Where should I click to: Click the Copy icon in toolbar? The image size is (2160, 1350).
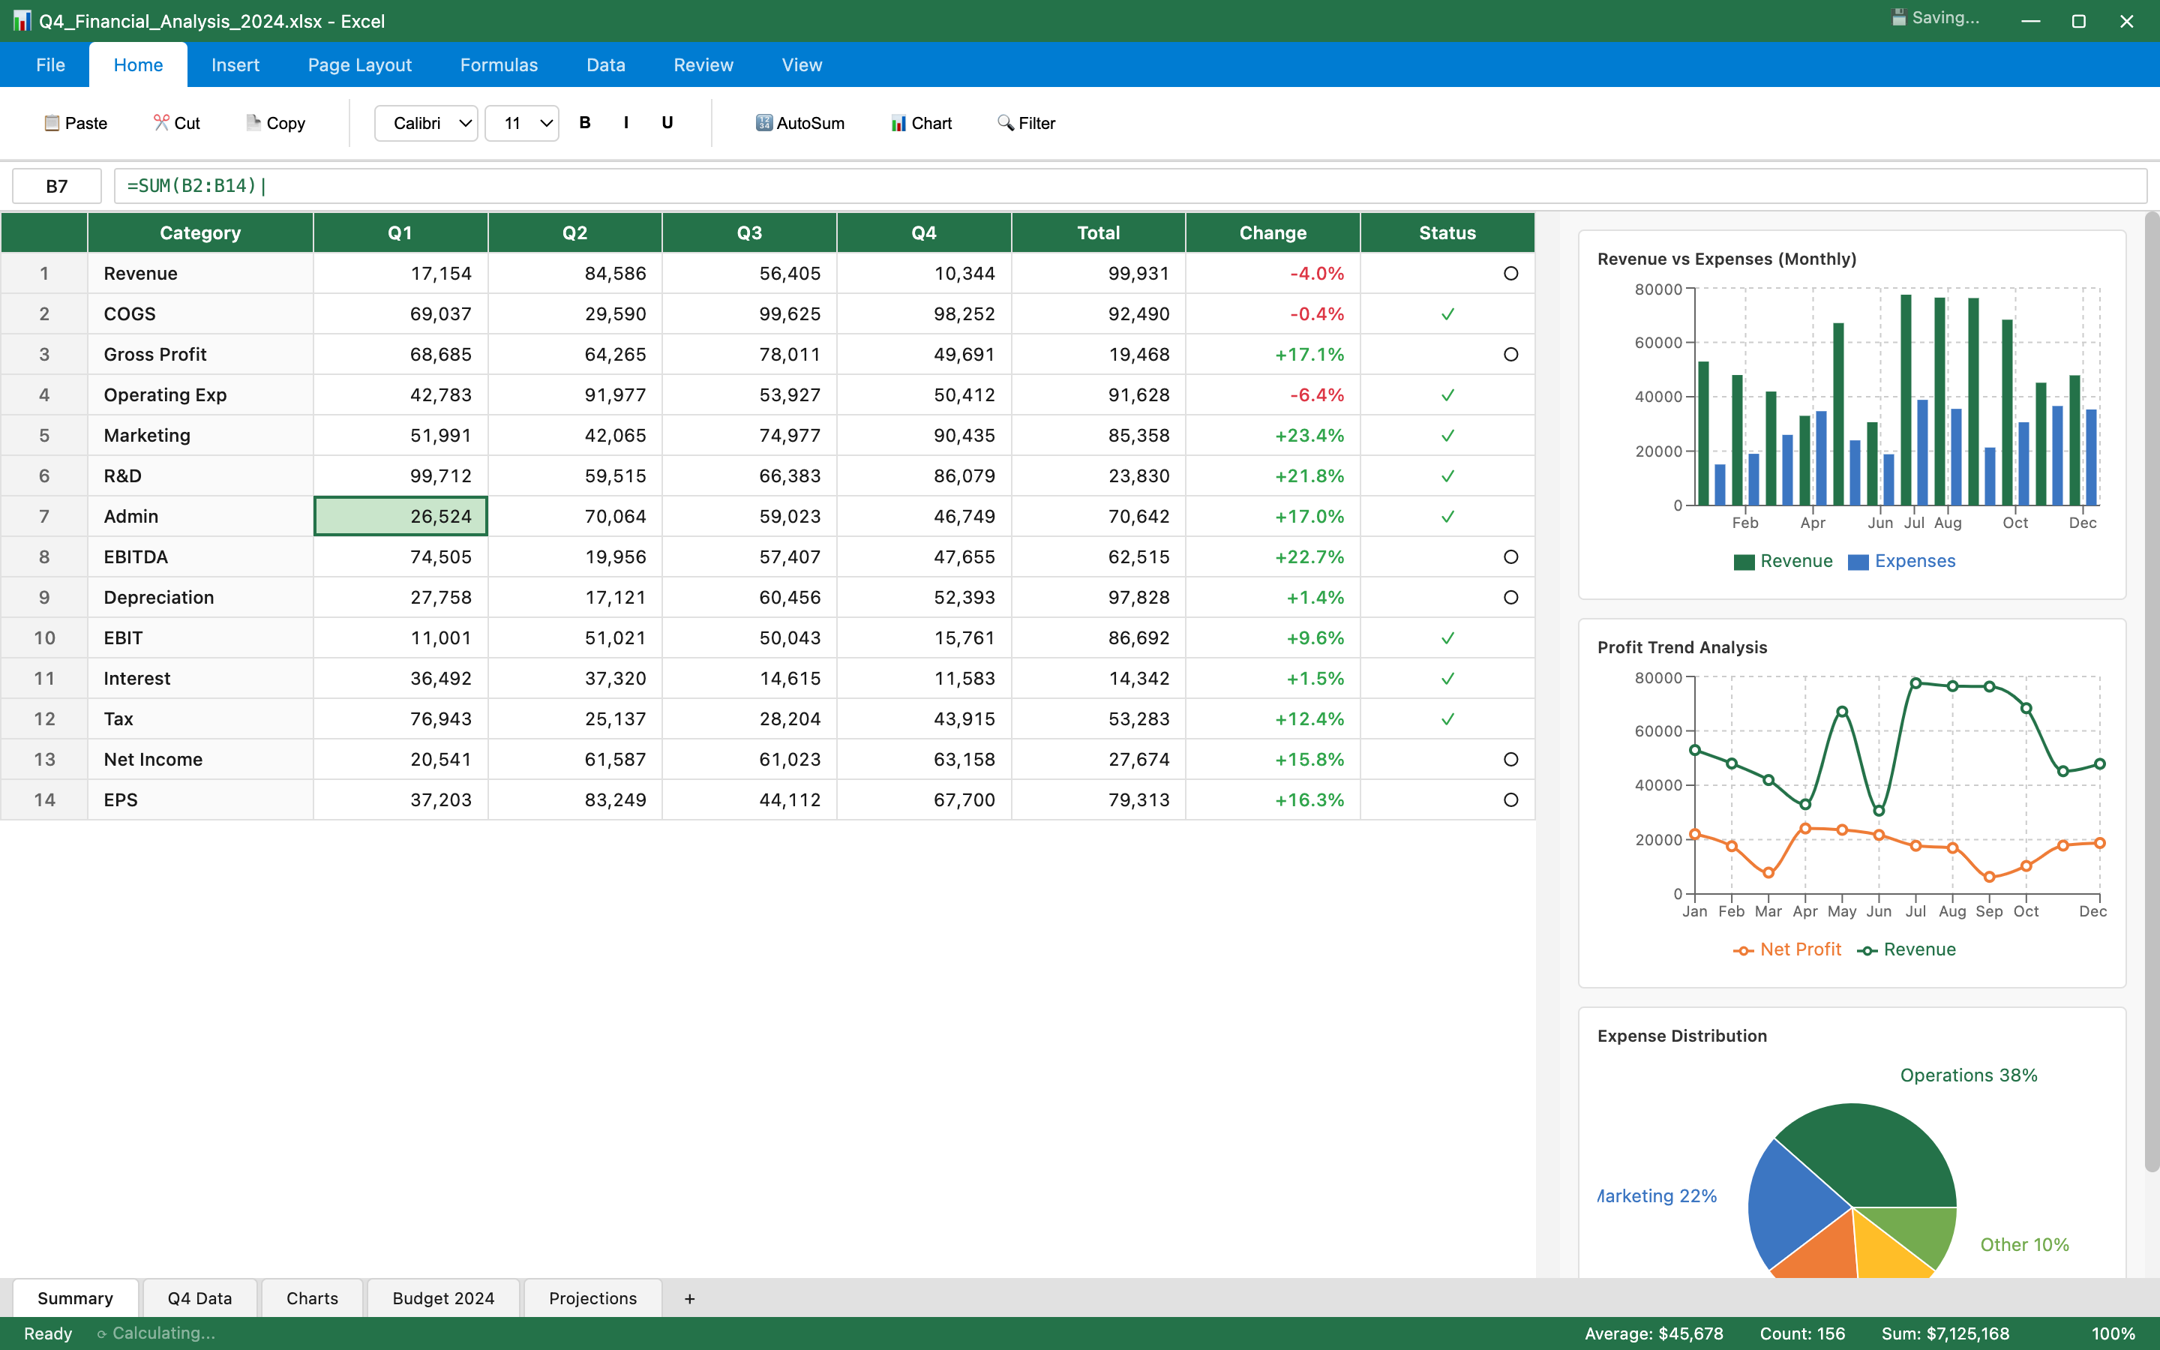coord(253,123)
